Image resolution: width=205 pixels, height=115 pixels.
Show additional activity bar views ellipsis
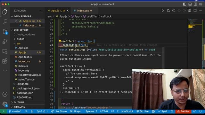tap(5, 71)
